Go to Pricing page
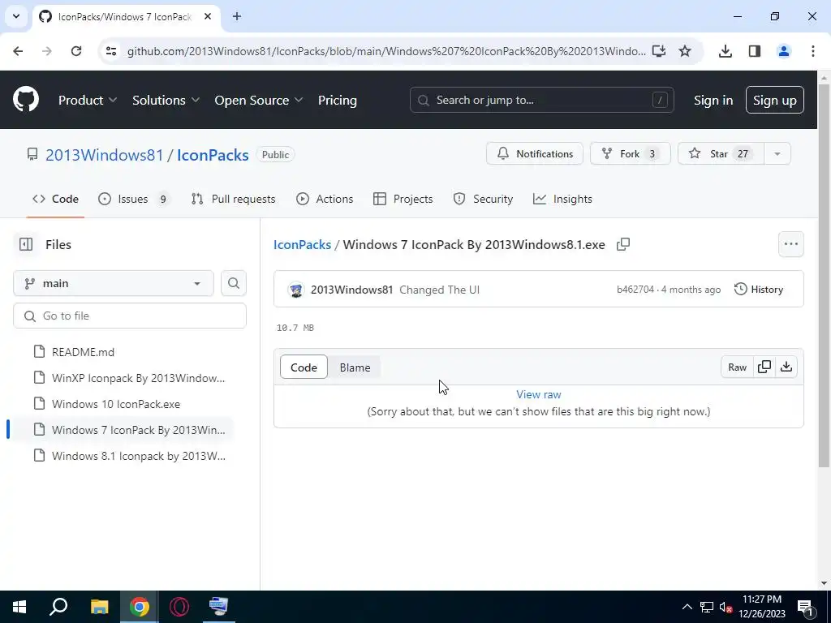Image resolution: width=831 pixels, height=623 pixels. [337, 100]
